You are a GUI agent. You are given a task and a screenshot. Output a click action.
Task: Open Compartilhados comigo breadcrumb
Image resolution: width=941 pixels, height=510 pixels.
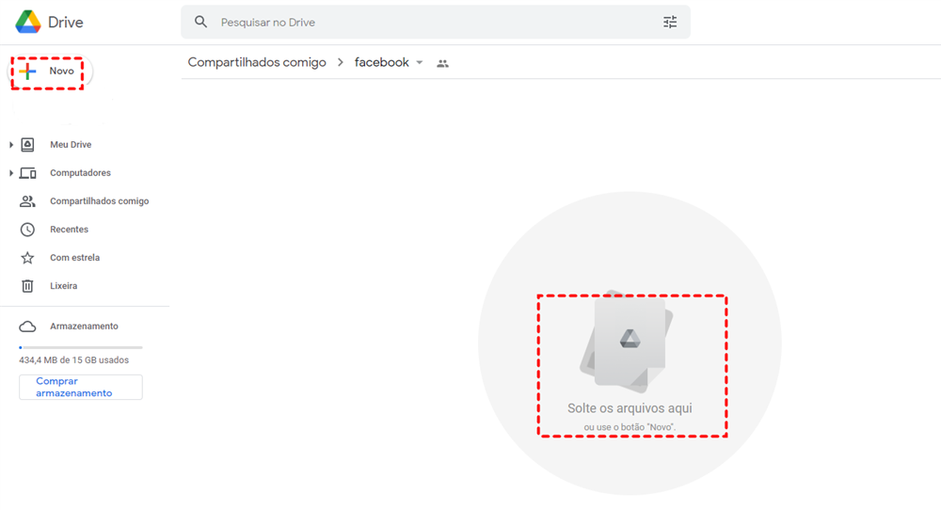(257, 62)
